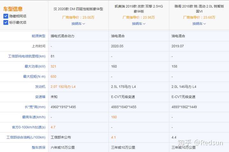Click the 2.0L 146马力 L4 engine cell
Image resolution: width=229 pixels, height=152 pixels.
coord(184,87)
